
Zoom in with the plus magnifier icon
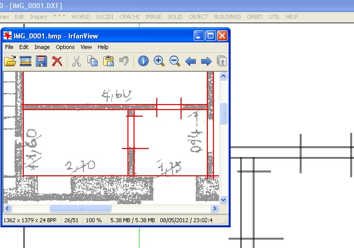[159, 61]
